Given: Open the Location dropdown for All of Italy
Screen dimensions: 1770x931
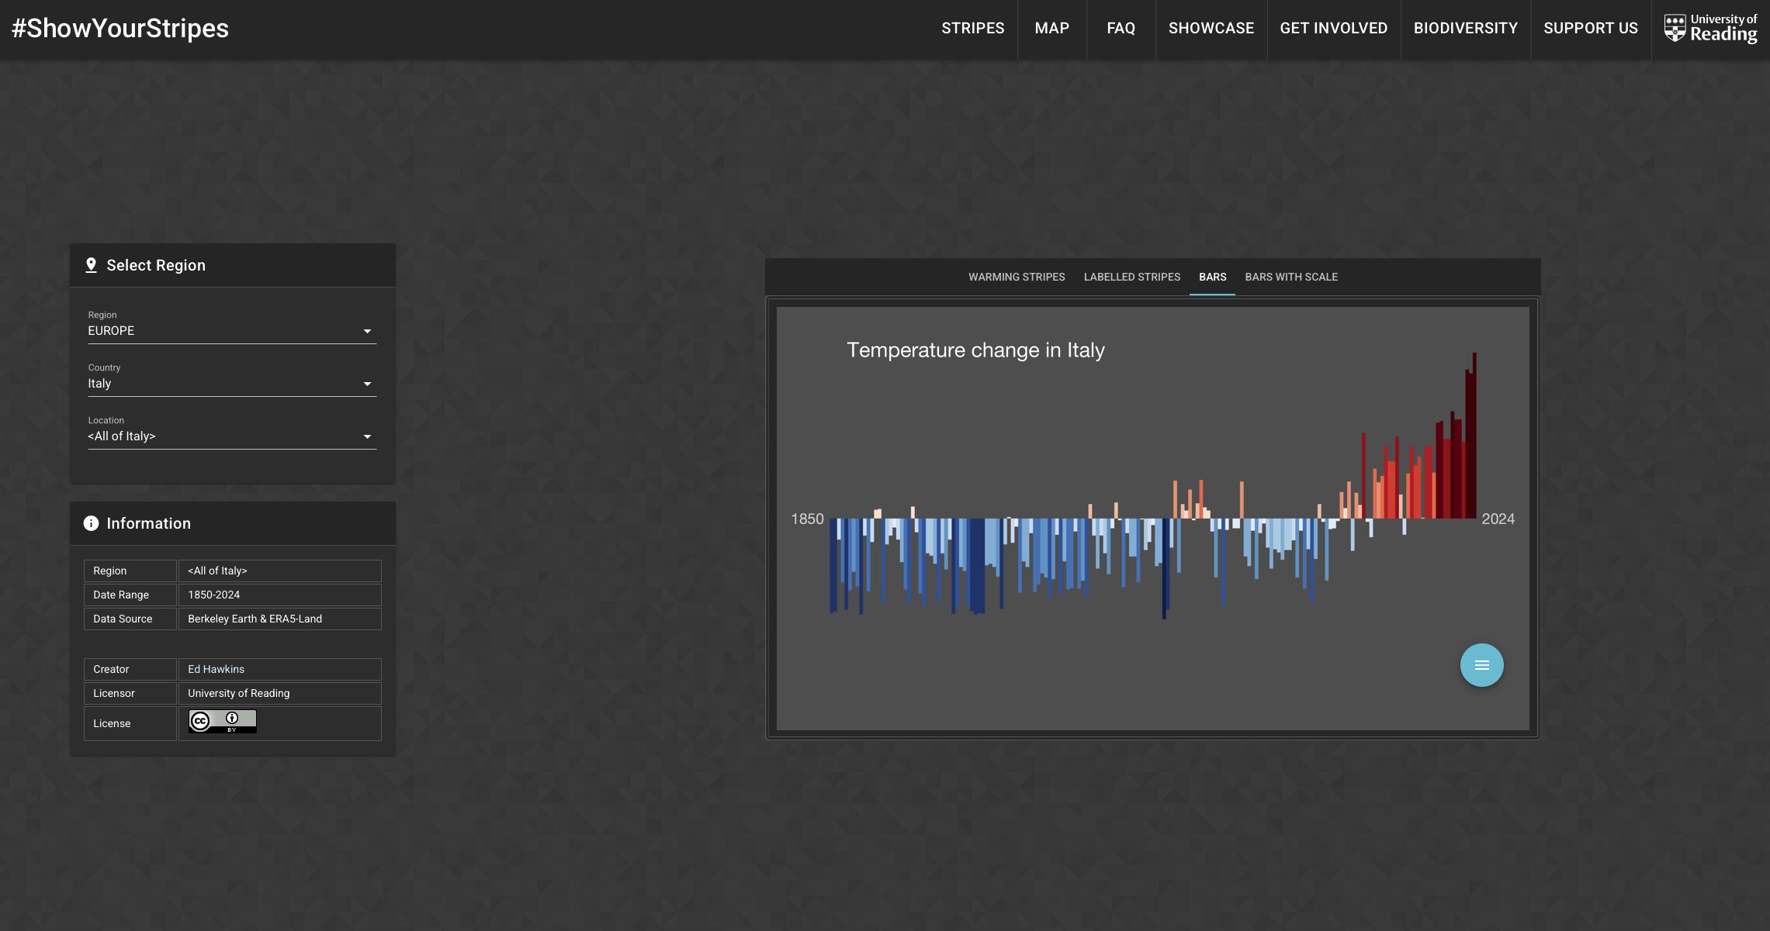Looking at the screenshot, I should click(x=231, y=436).
